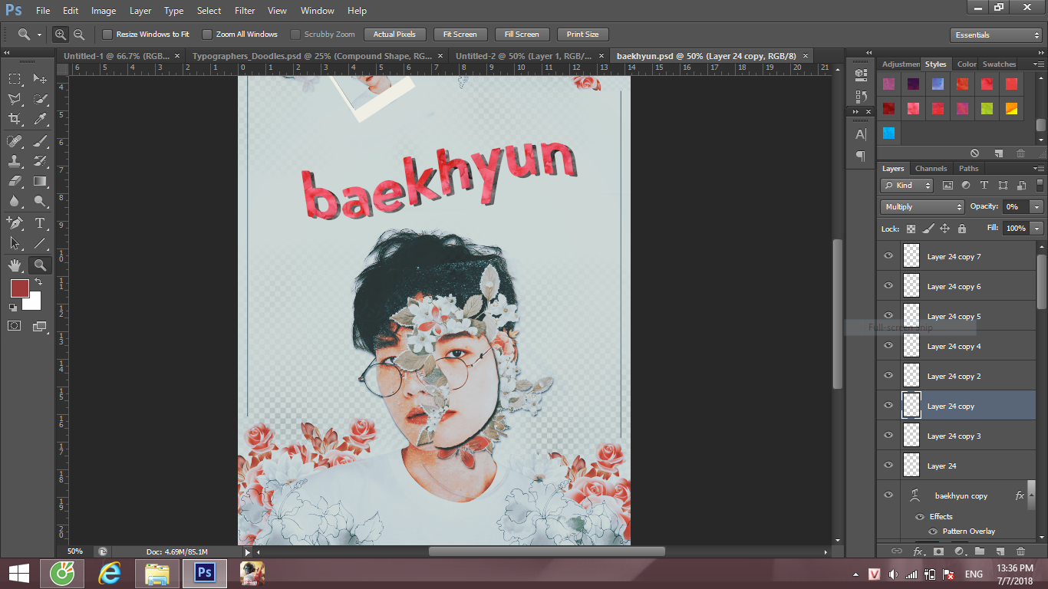1048x589 pixels.
Task: Switch to the Channels tab
Action: tap(931, 169)
